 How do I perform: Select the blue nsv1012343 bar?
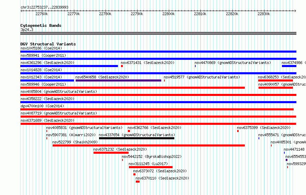pos(47,80)
